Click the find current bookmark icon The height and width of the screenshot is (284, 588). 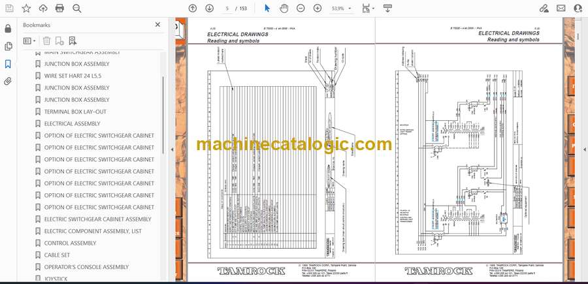(73, 41)
